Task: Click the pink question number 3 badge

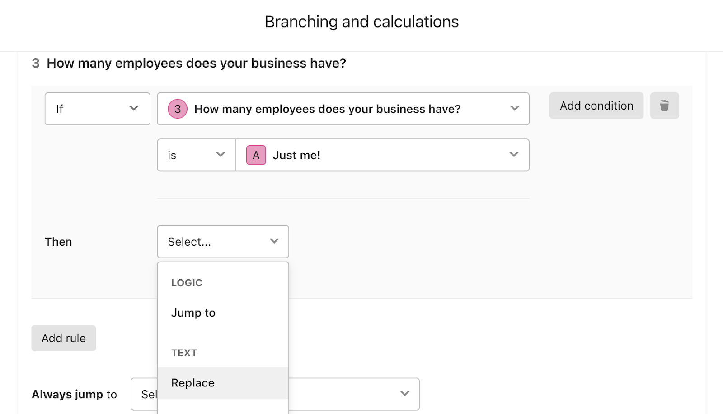Action: click(x=178, y=109)
